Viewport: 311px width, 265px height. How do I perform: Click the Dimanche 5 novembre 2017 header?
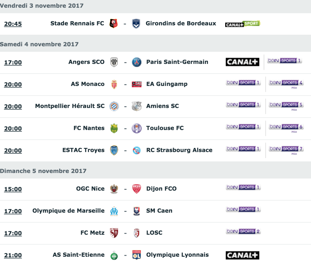(x=43, y=171)
